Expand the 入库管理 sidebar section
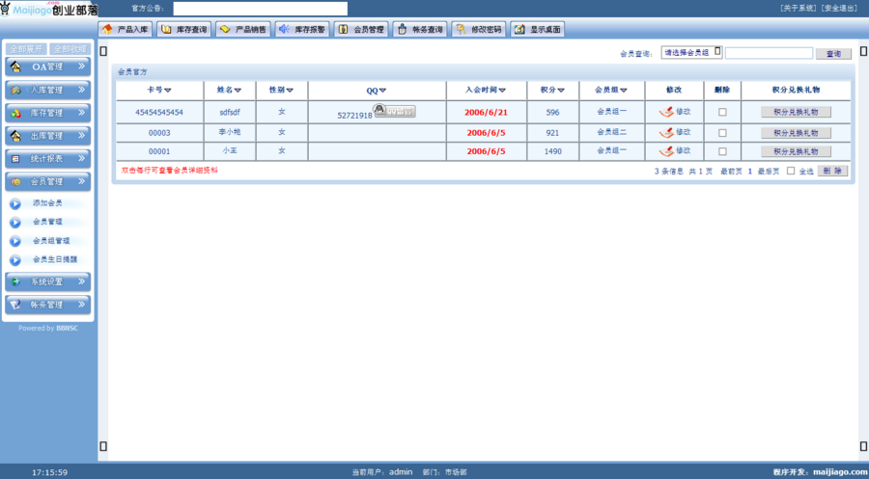 tap(47, 90)
